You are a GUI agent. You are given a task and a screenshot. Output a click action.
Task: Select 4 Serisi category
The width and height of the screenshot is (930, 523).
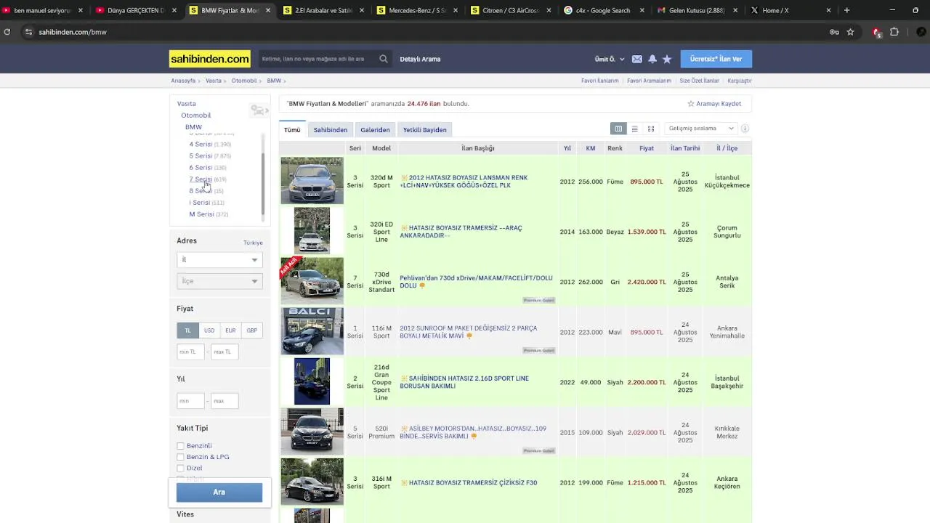pyautogui.click(x=201, y=145)
